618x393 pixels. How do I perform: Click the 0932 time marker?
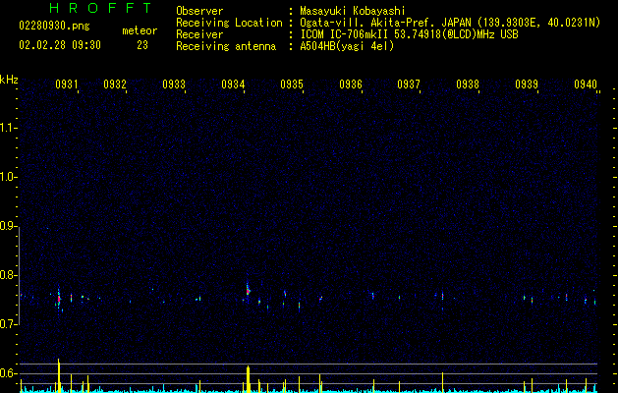(115, 84)
